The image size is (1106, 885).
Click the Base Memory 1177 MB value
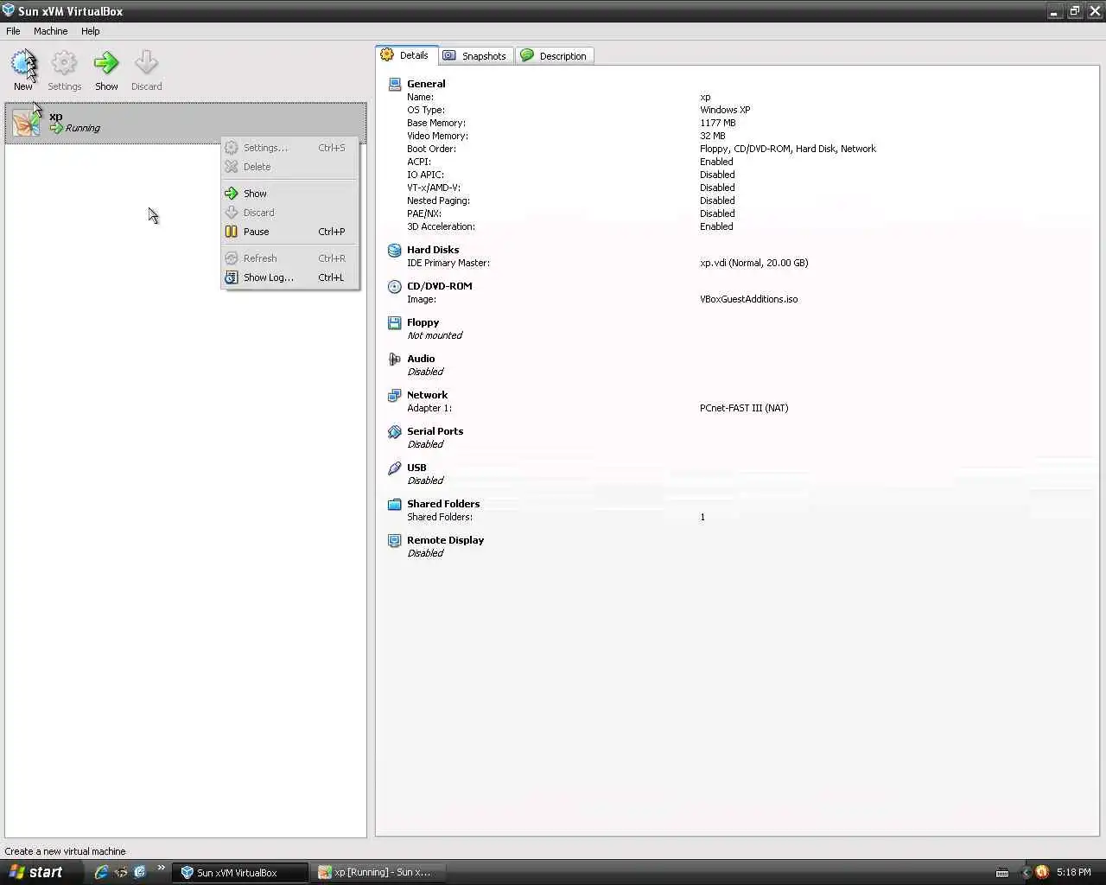tap(717, 123)
